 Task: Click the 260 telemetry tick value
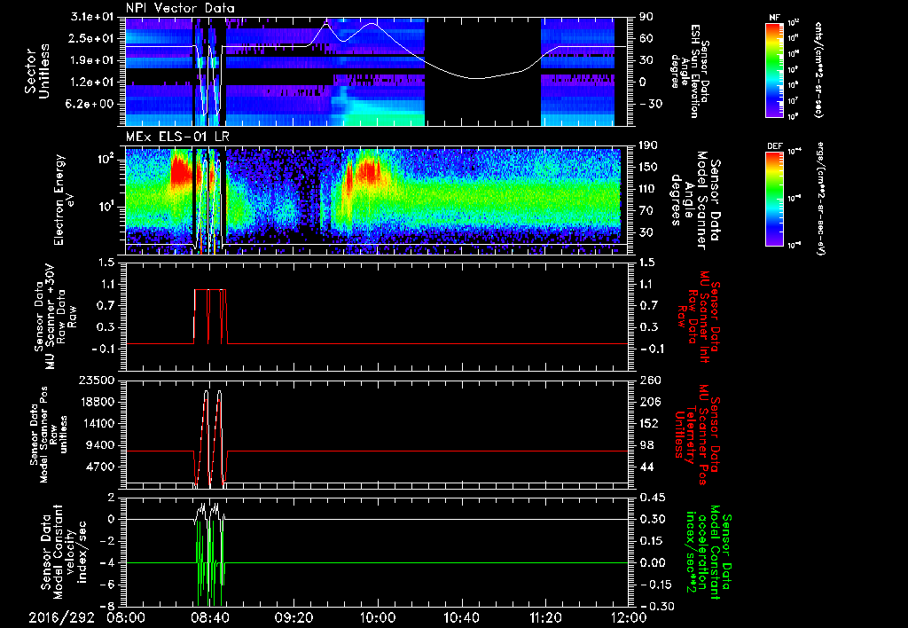(648, 381)
